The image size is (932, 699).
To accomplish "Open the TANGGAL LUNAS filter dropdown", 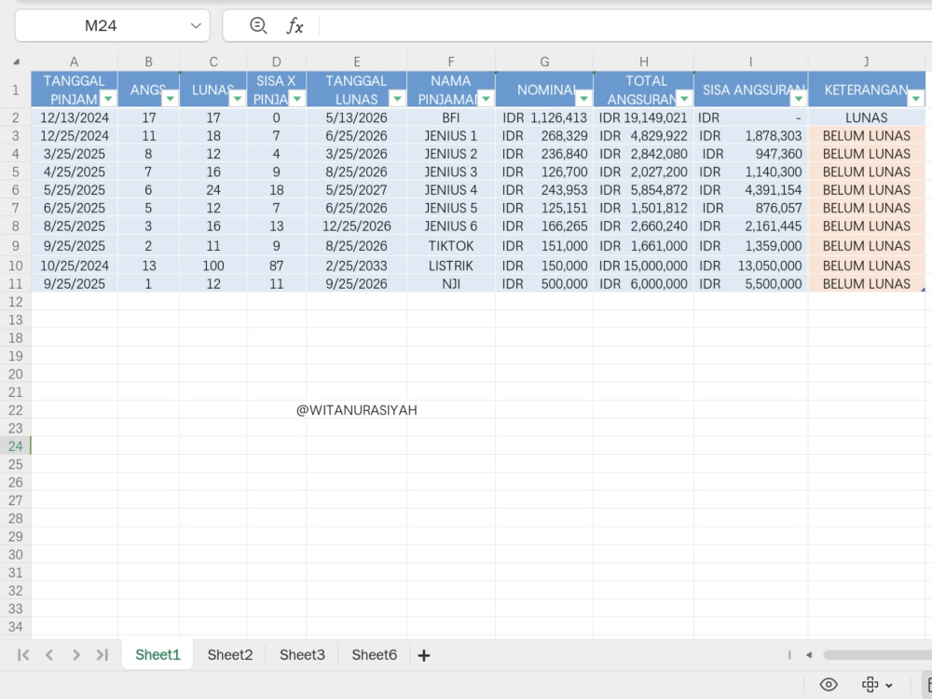I will click(x=397, y=99).
